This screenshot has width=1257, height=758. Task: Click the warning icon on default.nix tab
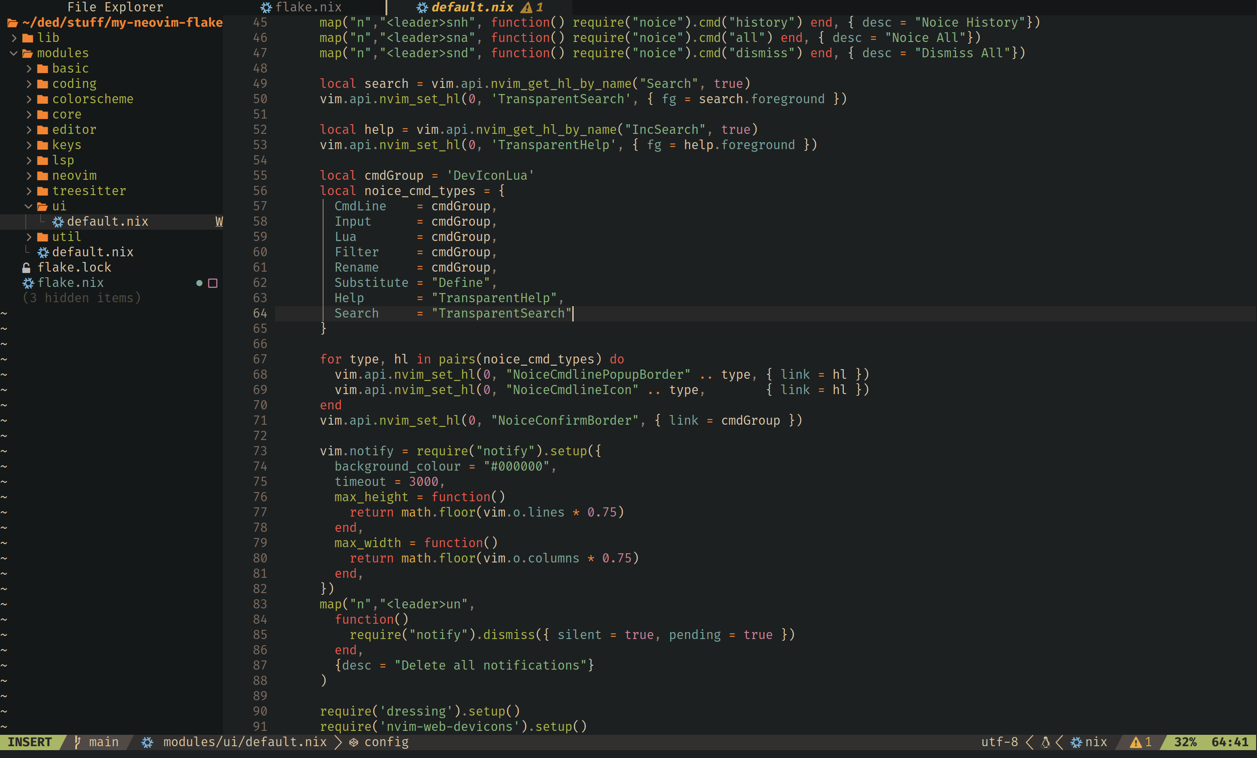pyautogui.click(x=526, y=7)
